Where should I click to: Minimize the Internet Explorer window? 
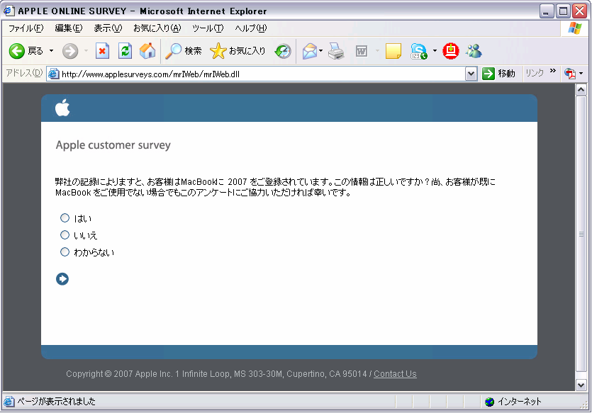click(547, 11)
